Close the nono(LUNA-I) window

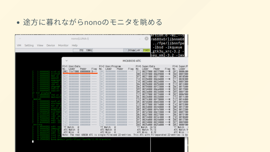146,39
